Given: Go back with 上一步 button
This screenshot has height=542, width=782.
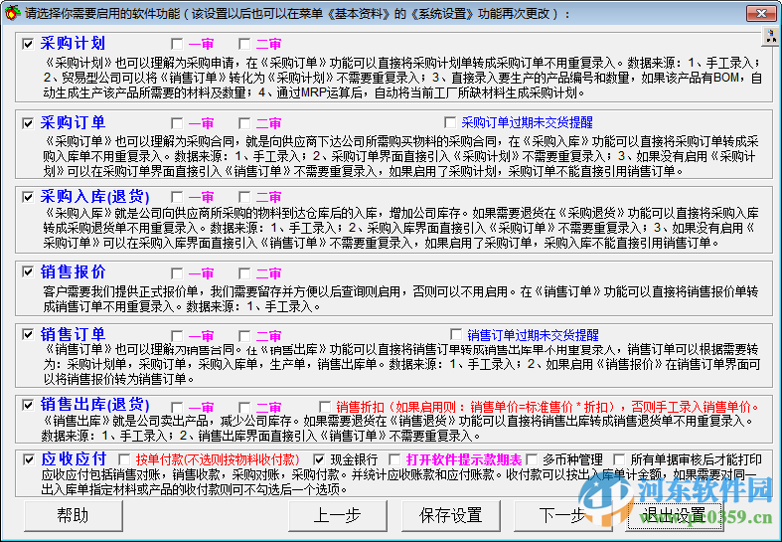Looking at the screenshot, I should click(x=337, y=515).
